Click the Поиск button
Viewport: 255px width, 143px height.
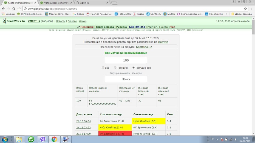[x=126, y=79]
